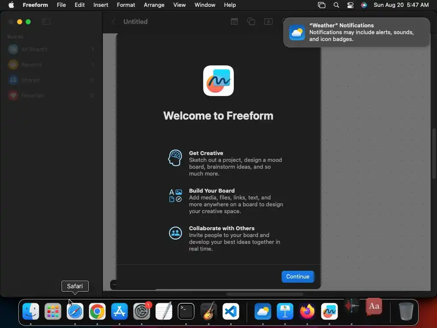Launch Google Chrome from the Dock
This screenshot has height=328, width=437.
tap(97, 311)
